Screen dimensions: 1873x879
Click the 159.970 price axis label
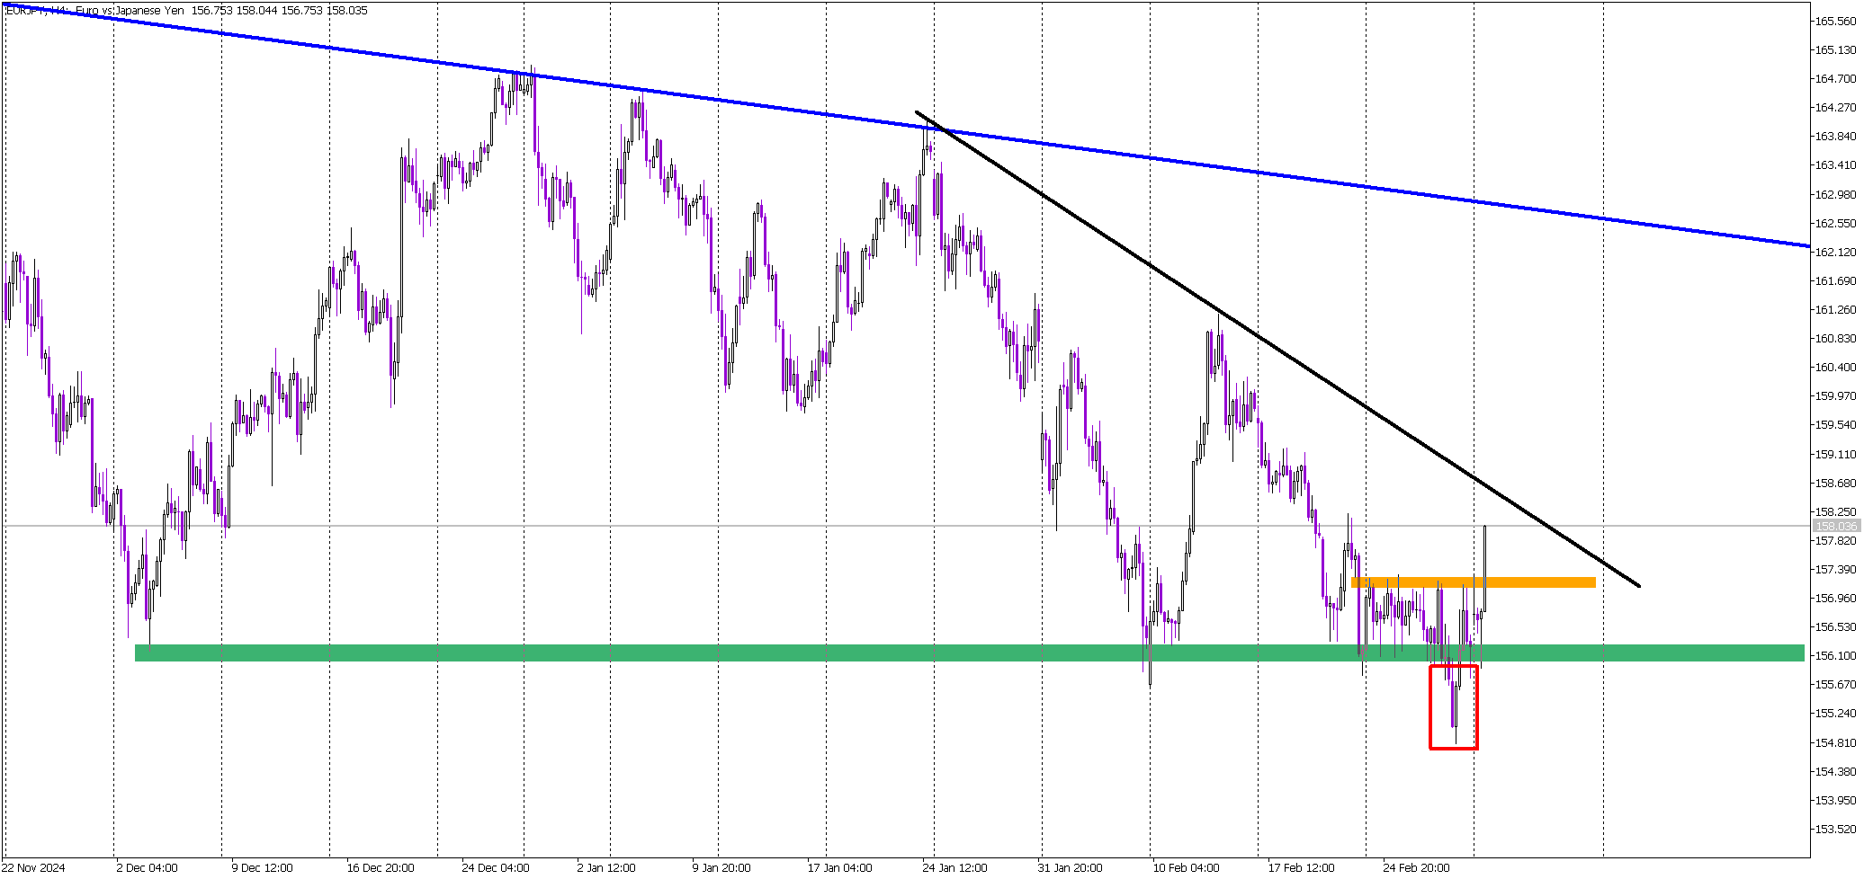(x=1835, y=395)
